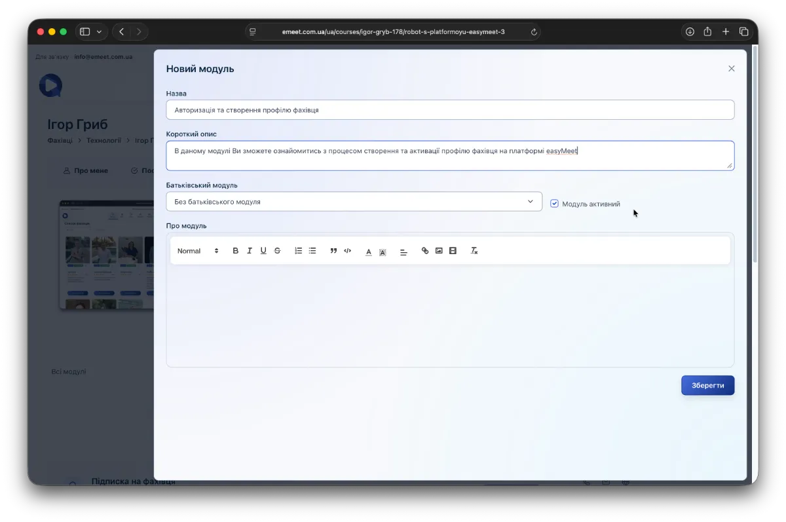This screenshot has width=786, height=522.
Task: Apply strikethrough text formatting
Action: click(x=277, y=251)
